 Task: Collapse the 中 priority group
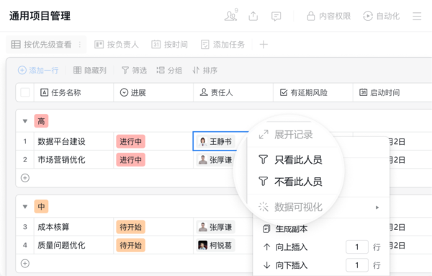click(x=25, y=207)
